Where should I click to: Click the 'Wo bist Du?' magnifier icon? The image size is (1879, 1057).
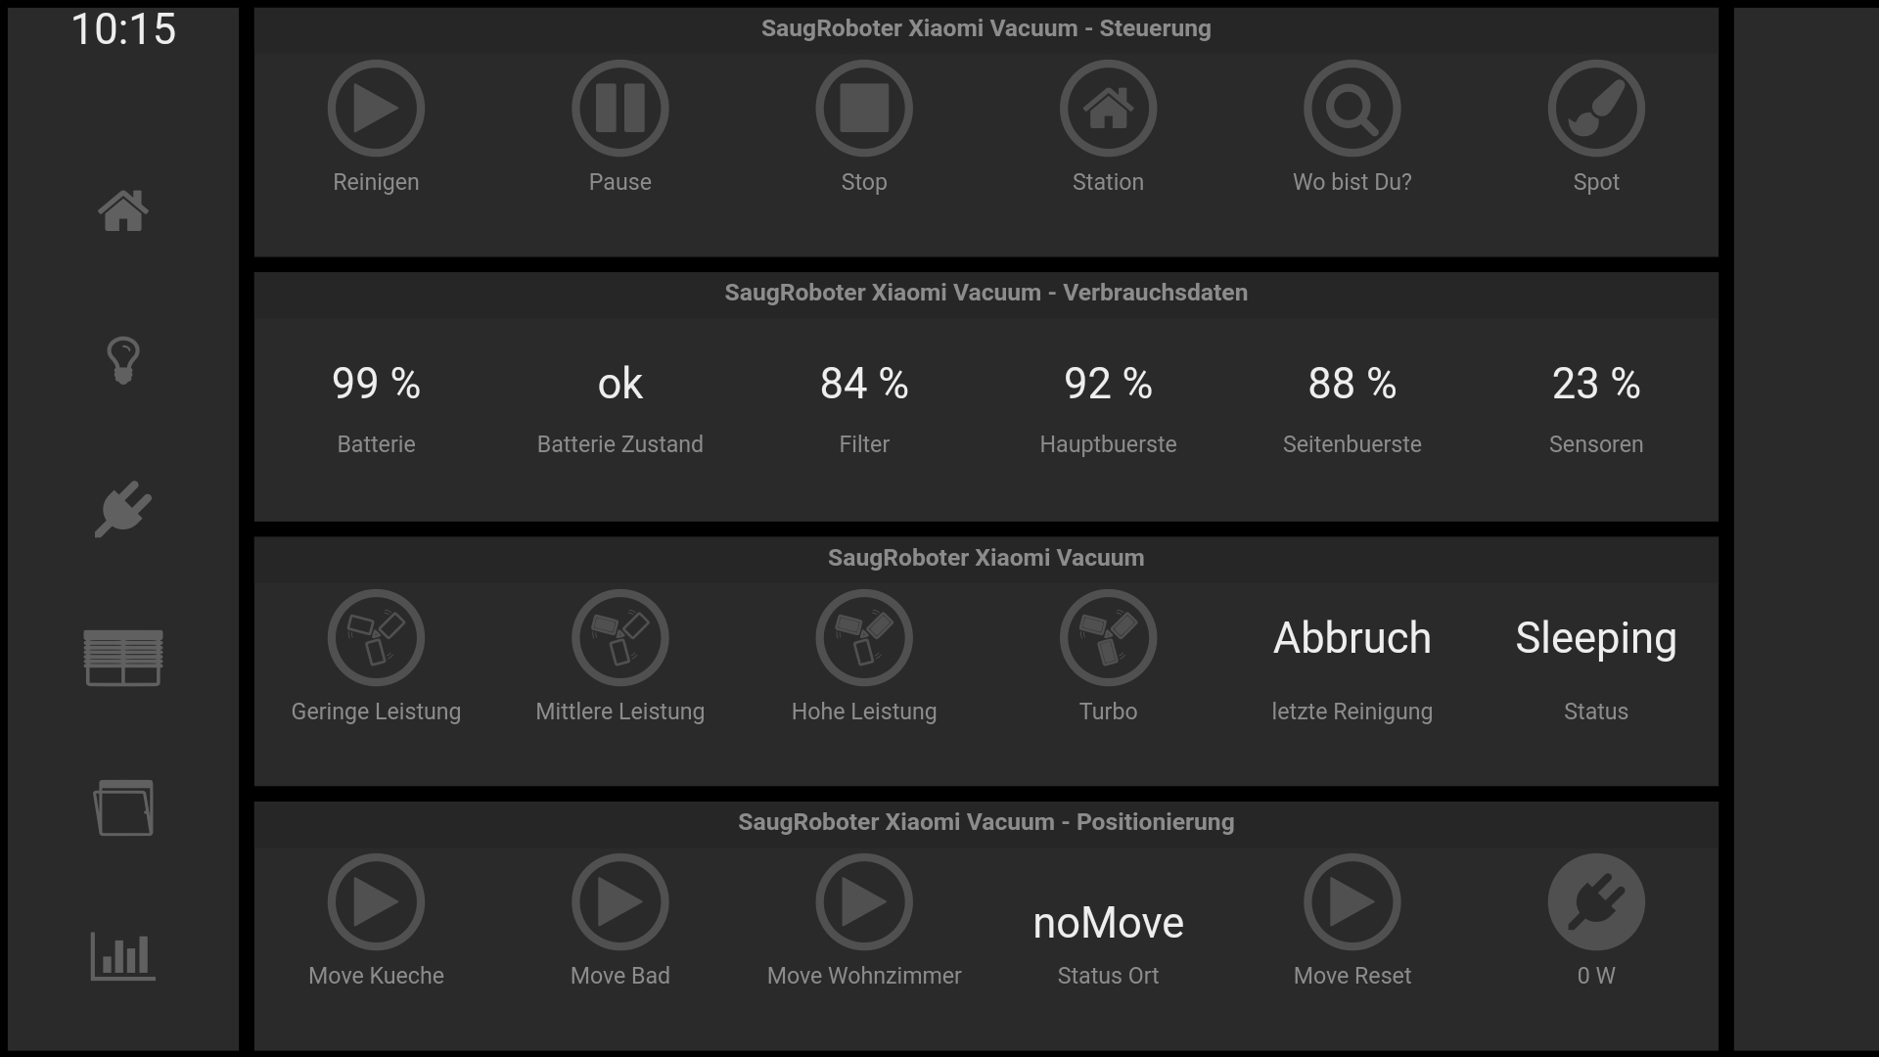point(1352,109)
